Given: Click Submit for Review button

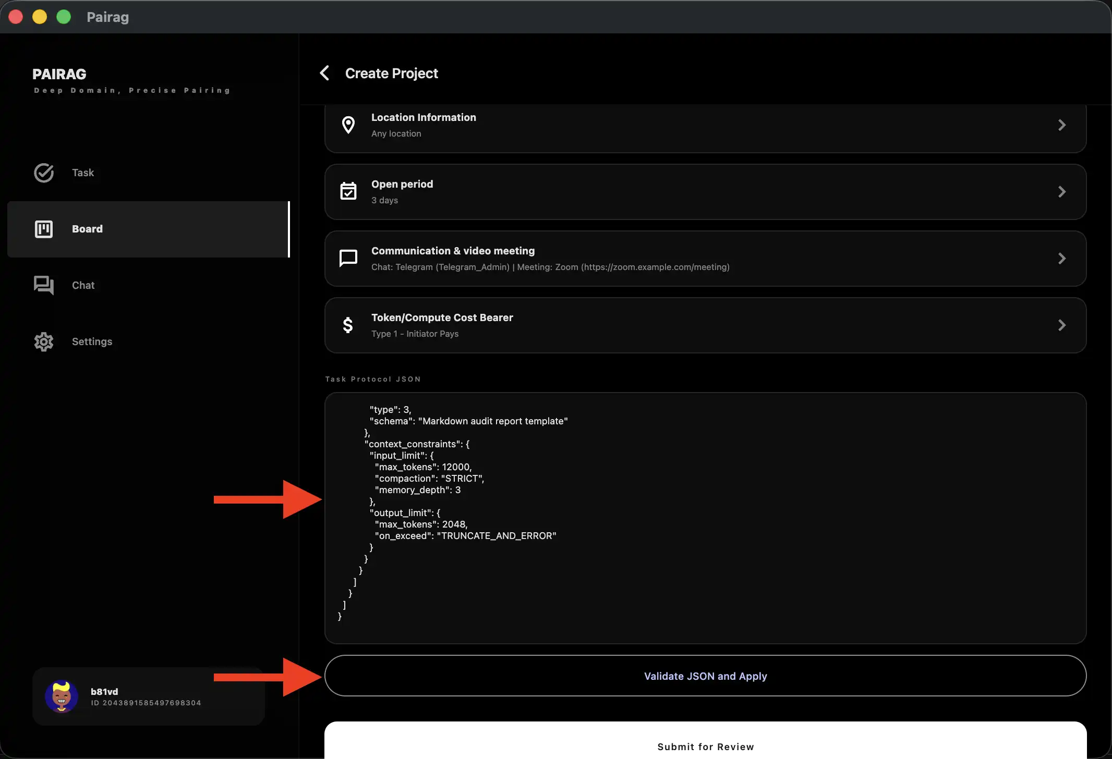Looking at the screenshot, I should click(x=705, y=740).
